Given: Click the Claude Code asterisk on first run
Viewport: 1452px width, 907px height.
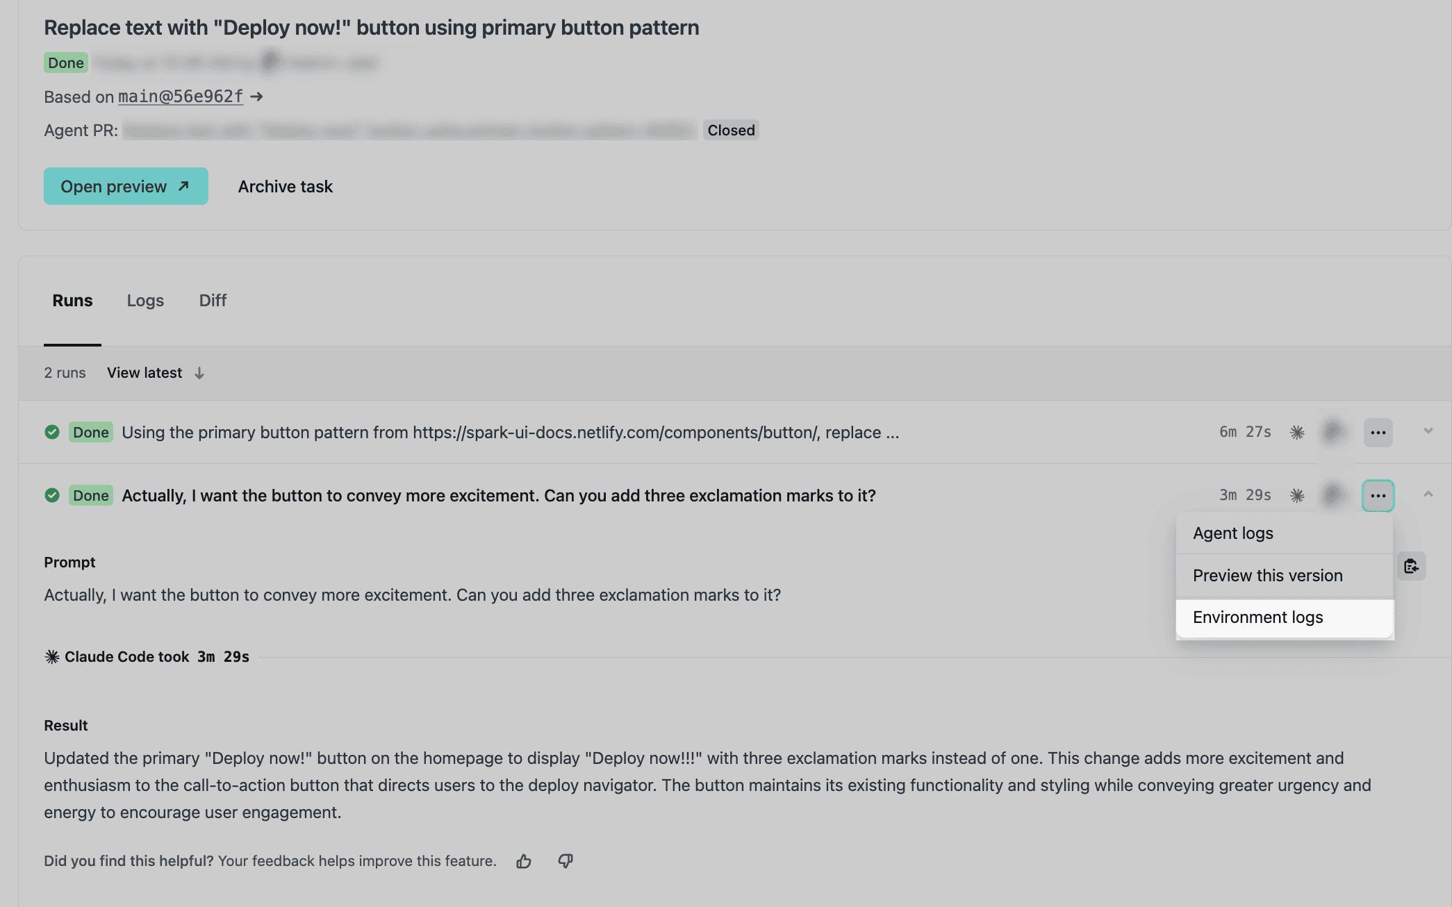Looking at the screenshot, I should [1297, 433].
